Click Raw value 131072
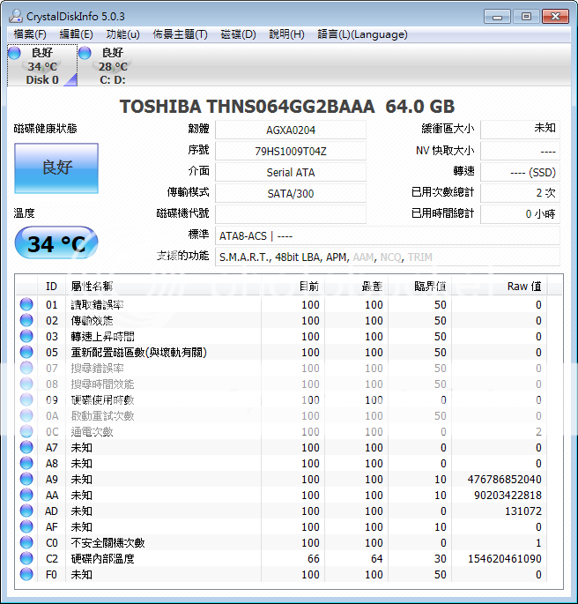The height and width of the screenshot is (604, 578). tap(523, 511)
